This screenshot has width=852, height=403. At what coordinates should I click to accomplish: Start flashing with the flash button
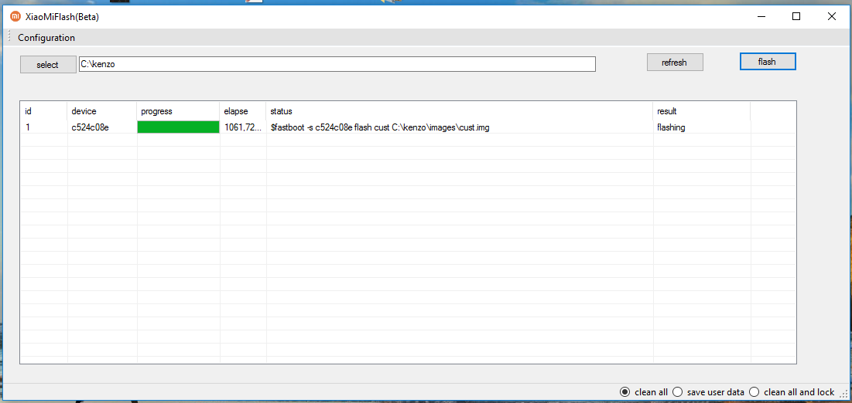click(767, 62)
